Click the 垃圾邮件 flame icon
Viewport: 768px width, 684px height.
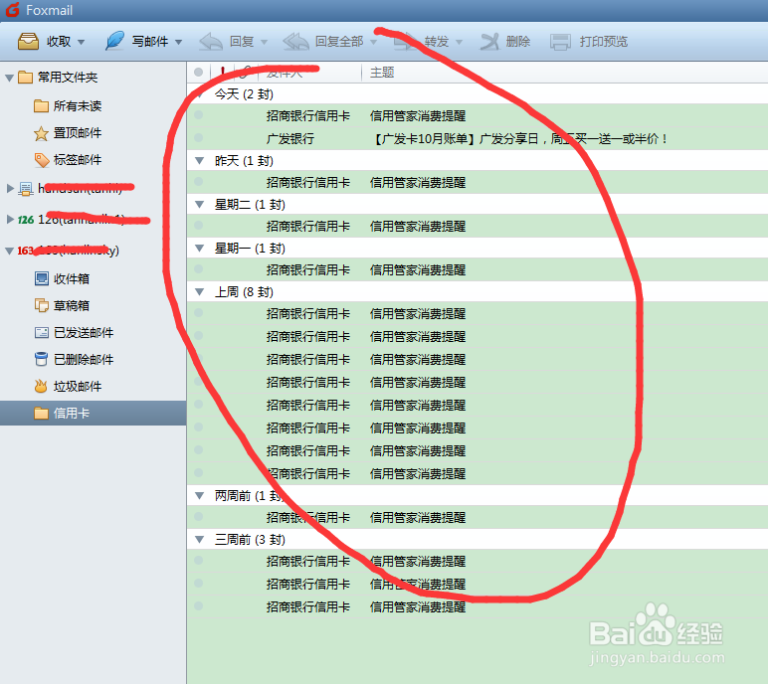pyautogui.click(x=41, y=387)
